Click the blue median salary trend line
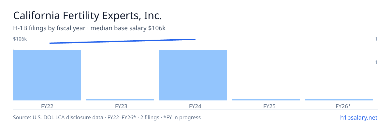Viewport: 391px width, 130px height. (123, 41)
